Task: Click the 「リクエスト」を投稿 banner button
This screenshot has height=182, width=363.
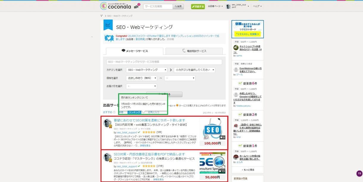Action: tap(248, 34)
